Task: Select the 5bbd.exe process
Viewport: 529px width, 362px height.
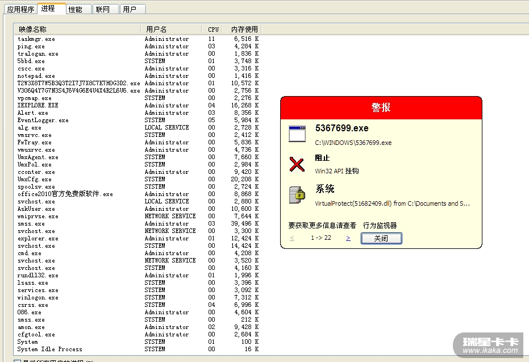Action: click(138, 61)
